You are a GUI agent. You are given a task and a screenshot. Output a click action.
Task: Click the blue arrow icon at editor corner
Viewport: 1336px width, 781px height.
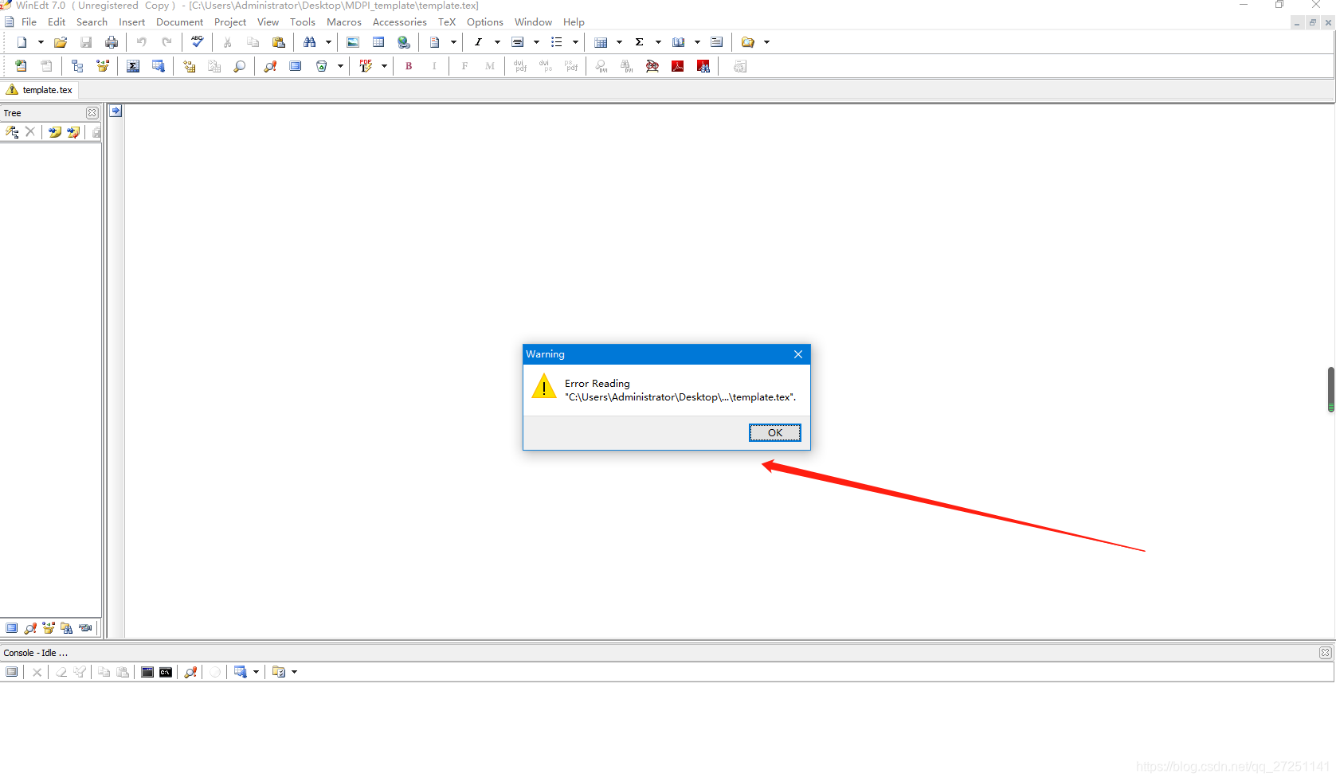(116, 111)
